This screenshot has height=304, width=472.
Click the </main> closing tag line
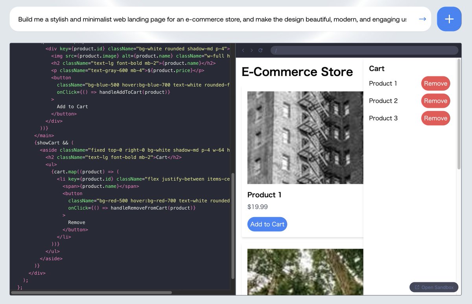coord(44,136)
